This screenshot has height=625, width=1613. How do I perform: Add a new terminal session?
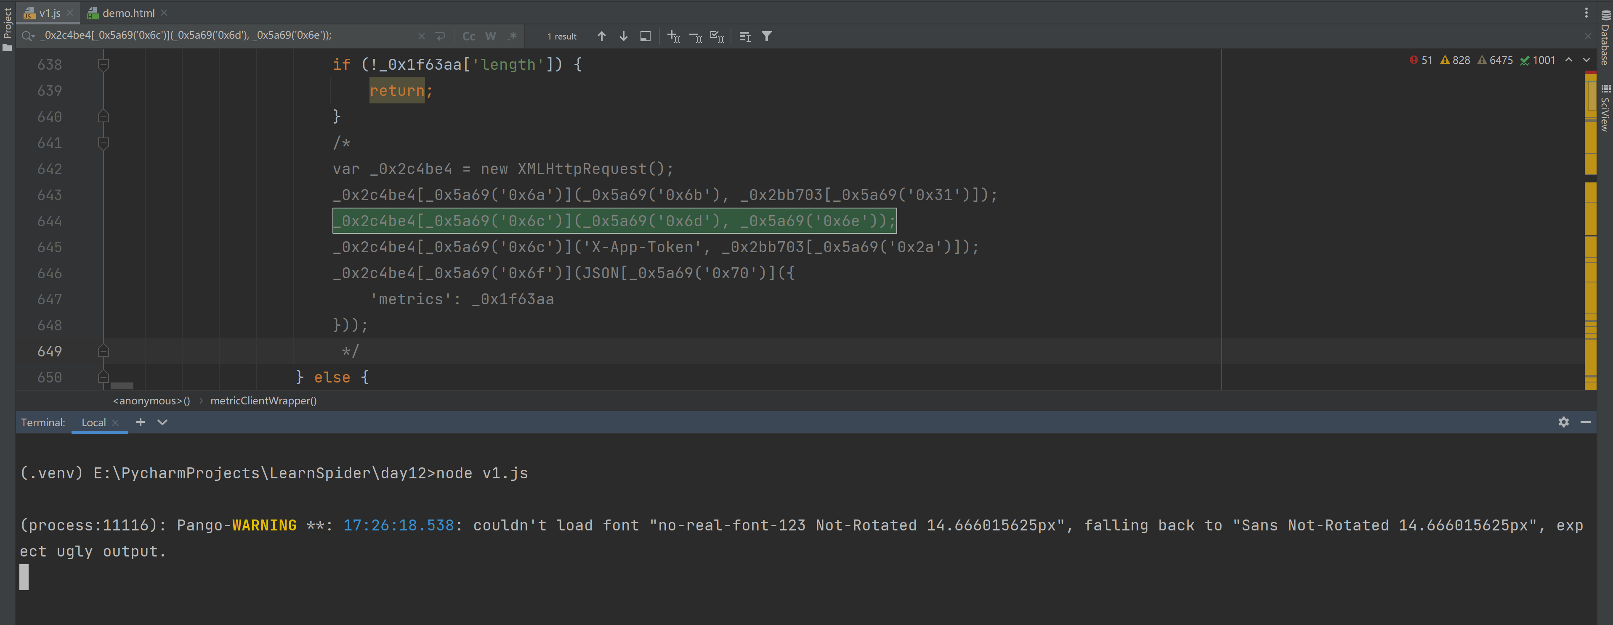[140, 422]
